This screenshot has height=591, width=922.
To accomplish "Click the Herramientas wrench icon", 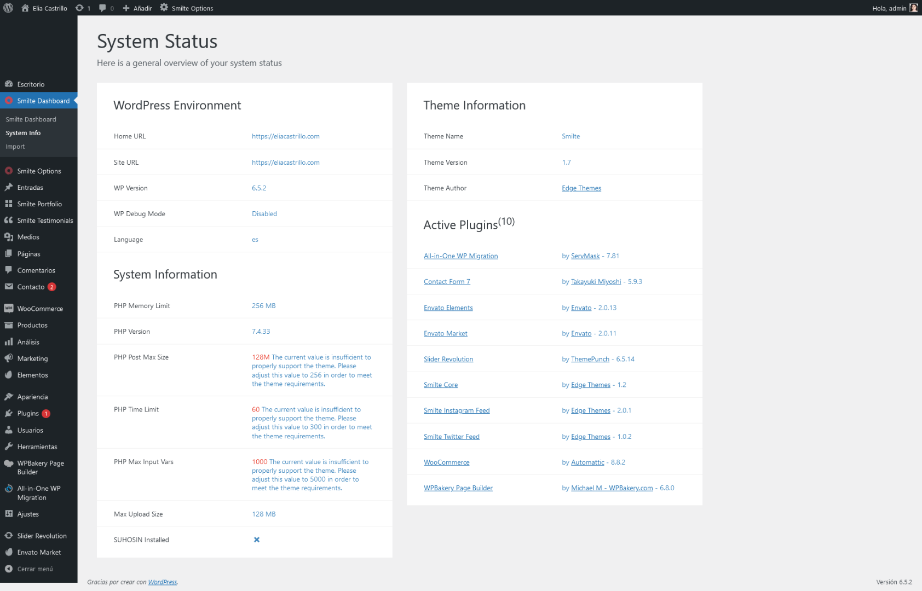I will click(9, 447).
